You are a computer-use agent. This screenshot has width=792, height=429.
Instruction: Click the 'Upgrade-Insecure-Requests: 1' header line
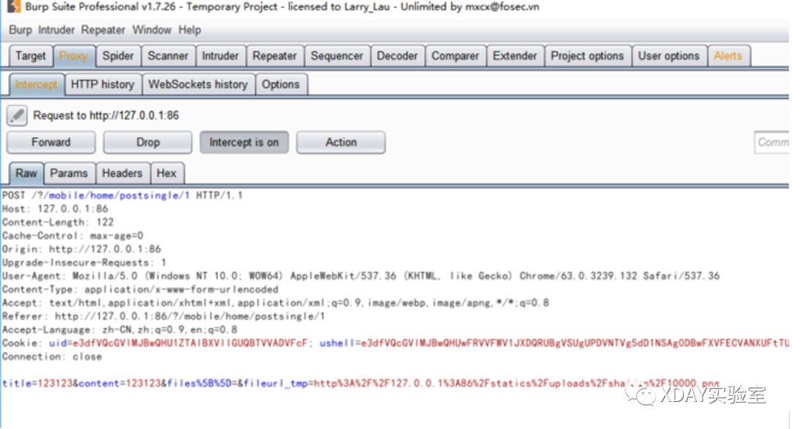click(x=84, y=263)
